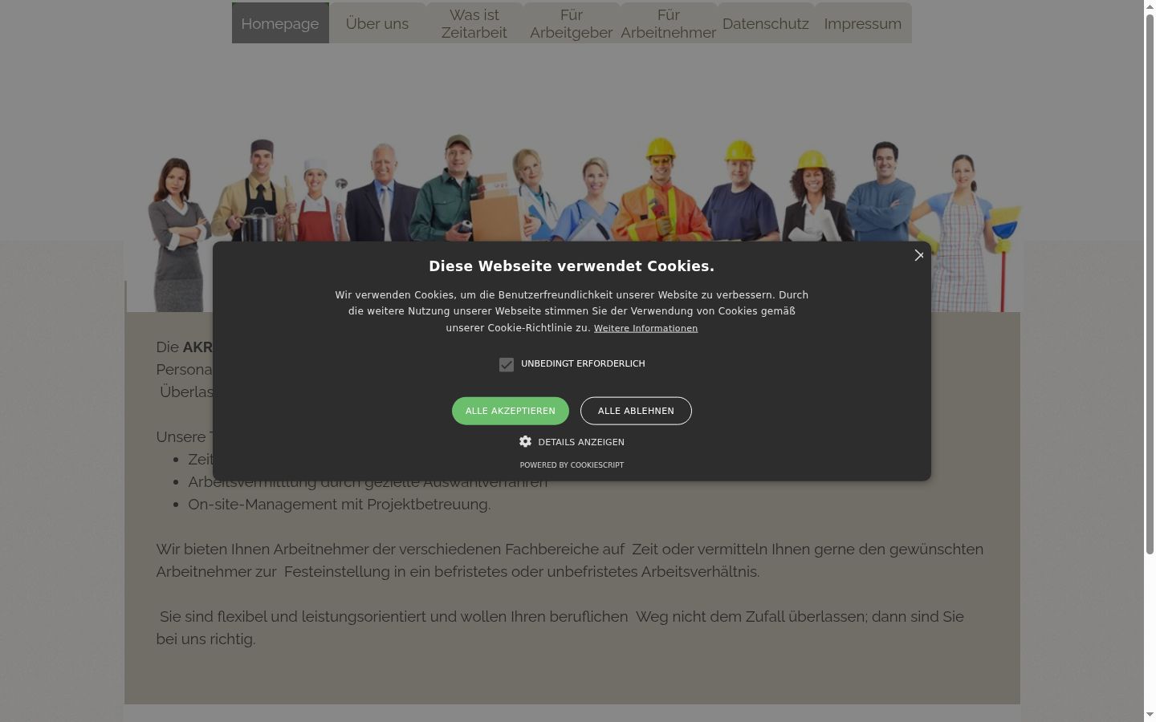
Task: Open the Homepage navigation tab
Action: click(x=280, y=23)
